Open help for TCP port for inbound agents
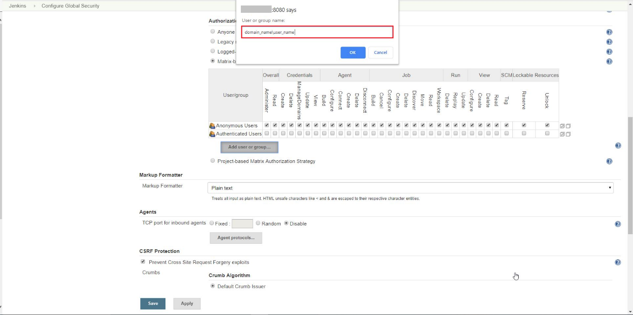The image size is (633, 315). (618, 224)
